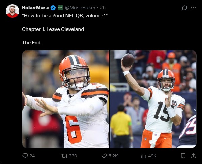Open BakerMuse profile avatar
The image size is (202, 164).
pyautogui.click(x=12, y=11)
